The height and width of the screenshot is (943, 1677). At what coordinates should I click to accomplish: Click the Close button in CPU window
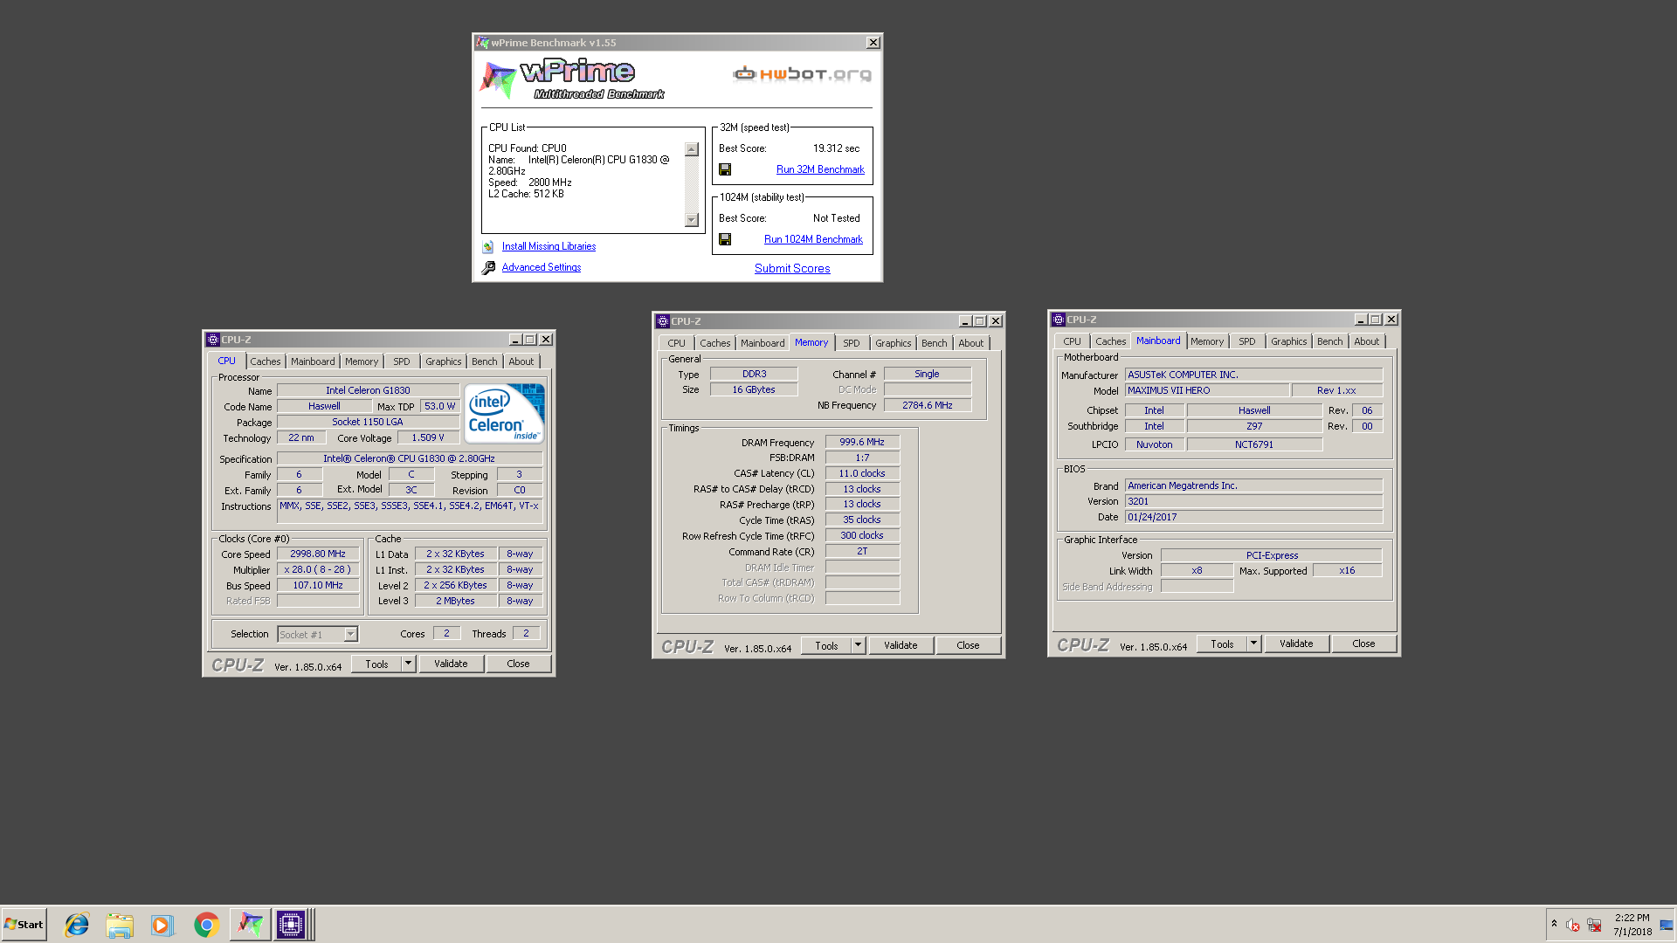518,664
